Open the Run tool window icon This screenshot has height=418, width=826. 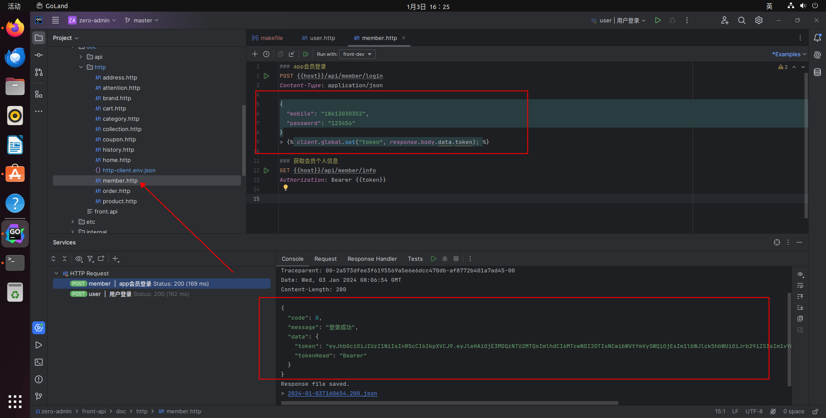point(39,345)
